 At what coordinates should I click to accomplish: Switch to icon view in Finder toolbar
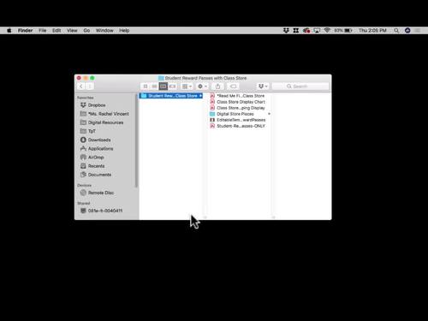pyautogui.click(x=146, y=86)
